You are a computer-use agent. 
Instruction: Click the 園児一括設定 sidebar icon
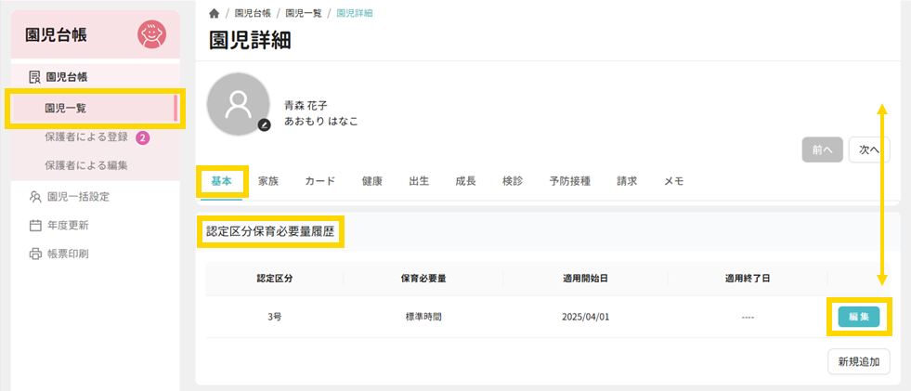click(35, 197)
